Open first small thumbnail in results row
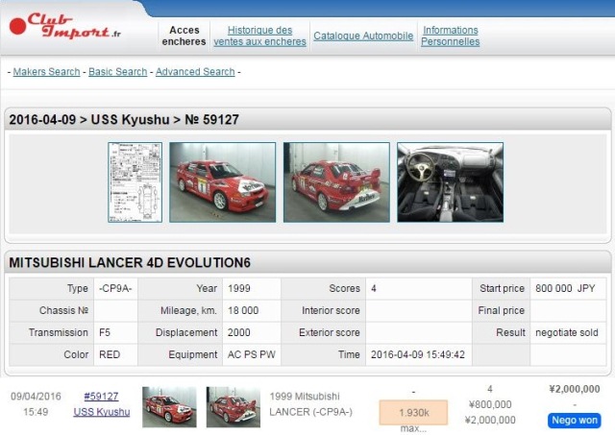The width and height of the screenshot is (615, 435). click(x=169, y=407)
